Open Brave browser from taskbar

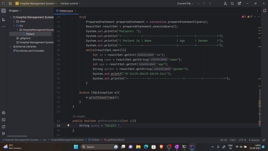[x=161, y=147]
